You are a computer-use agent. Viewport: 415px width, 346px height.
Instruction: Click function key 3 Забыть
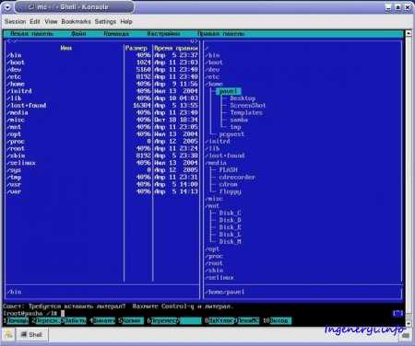[x=74, y=321]
